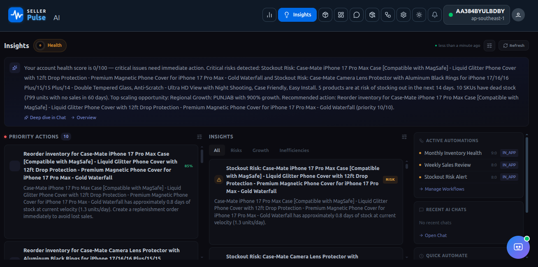Click the right sidebar scrollbar
Screen dimensions: 538x267
pyautogui.click(x=526, y=175)
